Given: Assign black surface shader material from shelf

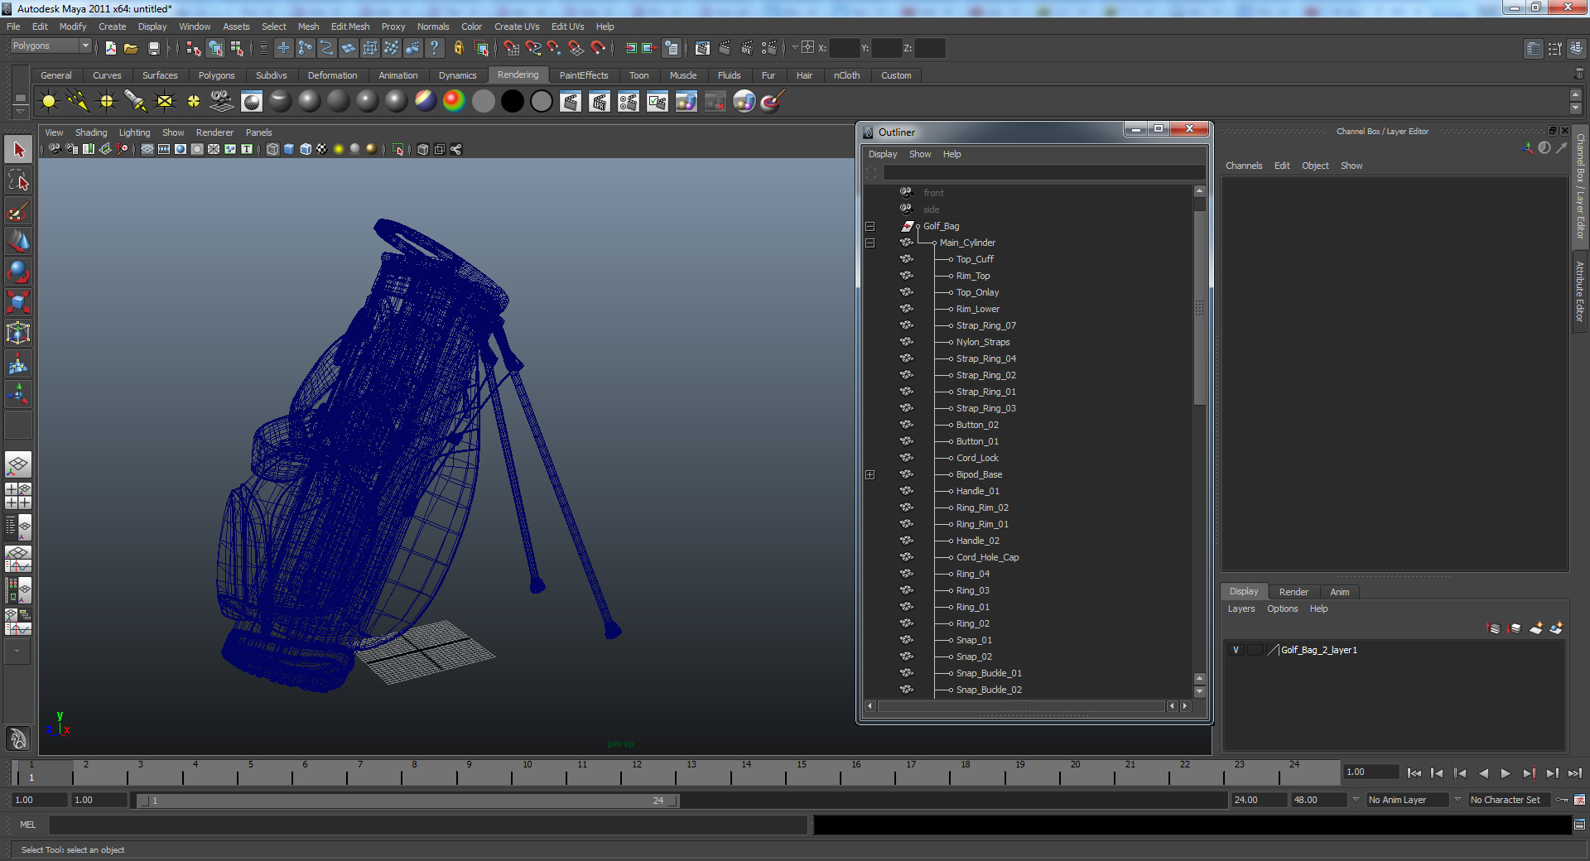Looking at the screenshot, I should pos(513,101).
